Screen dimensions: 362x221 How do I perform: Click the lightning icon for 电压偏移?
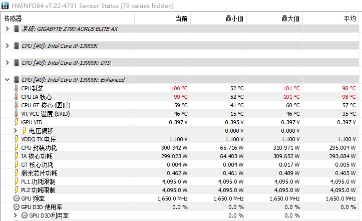[x=24, y=131]
